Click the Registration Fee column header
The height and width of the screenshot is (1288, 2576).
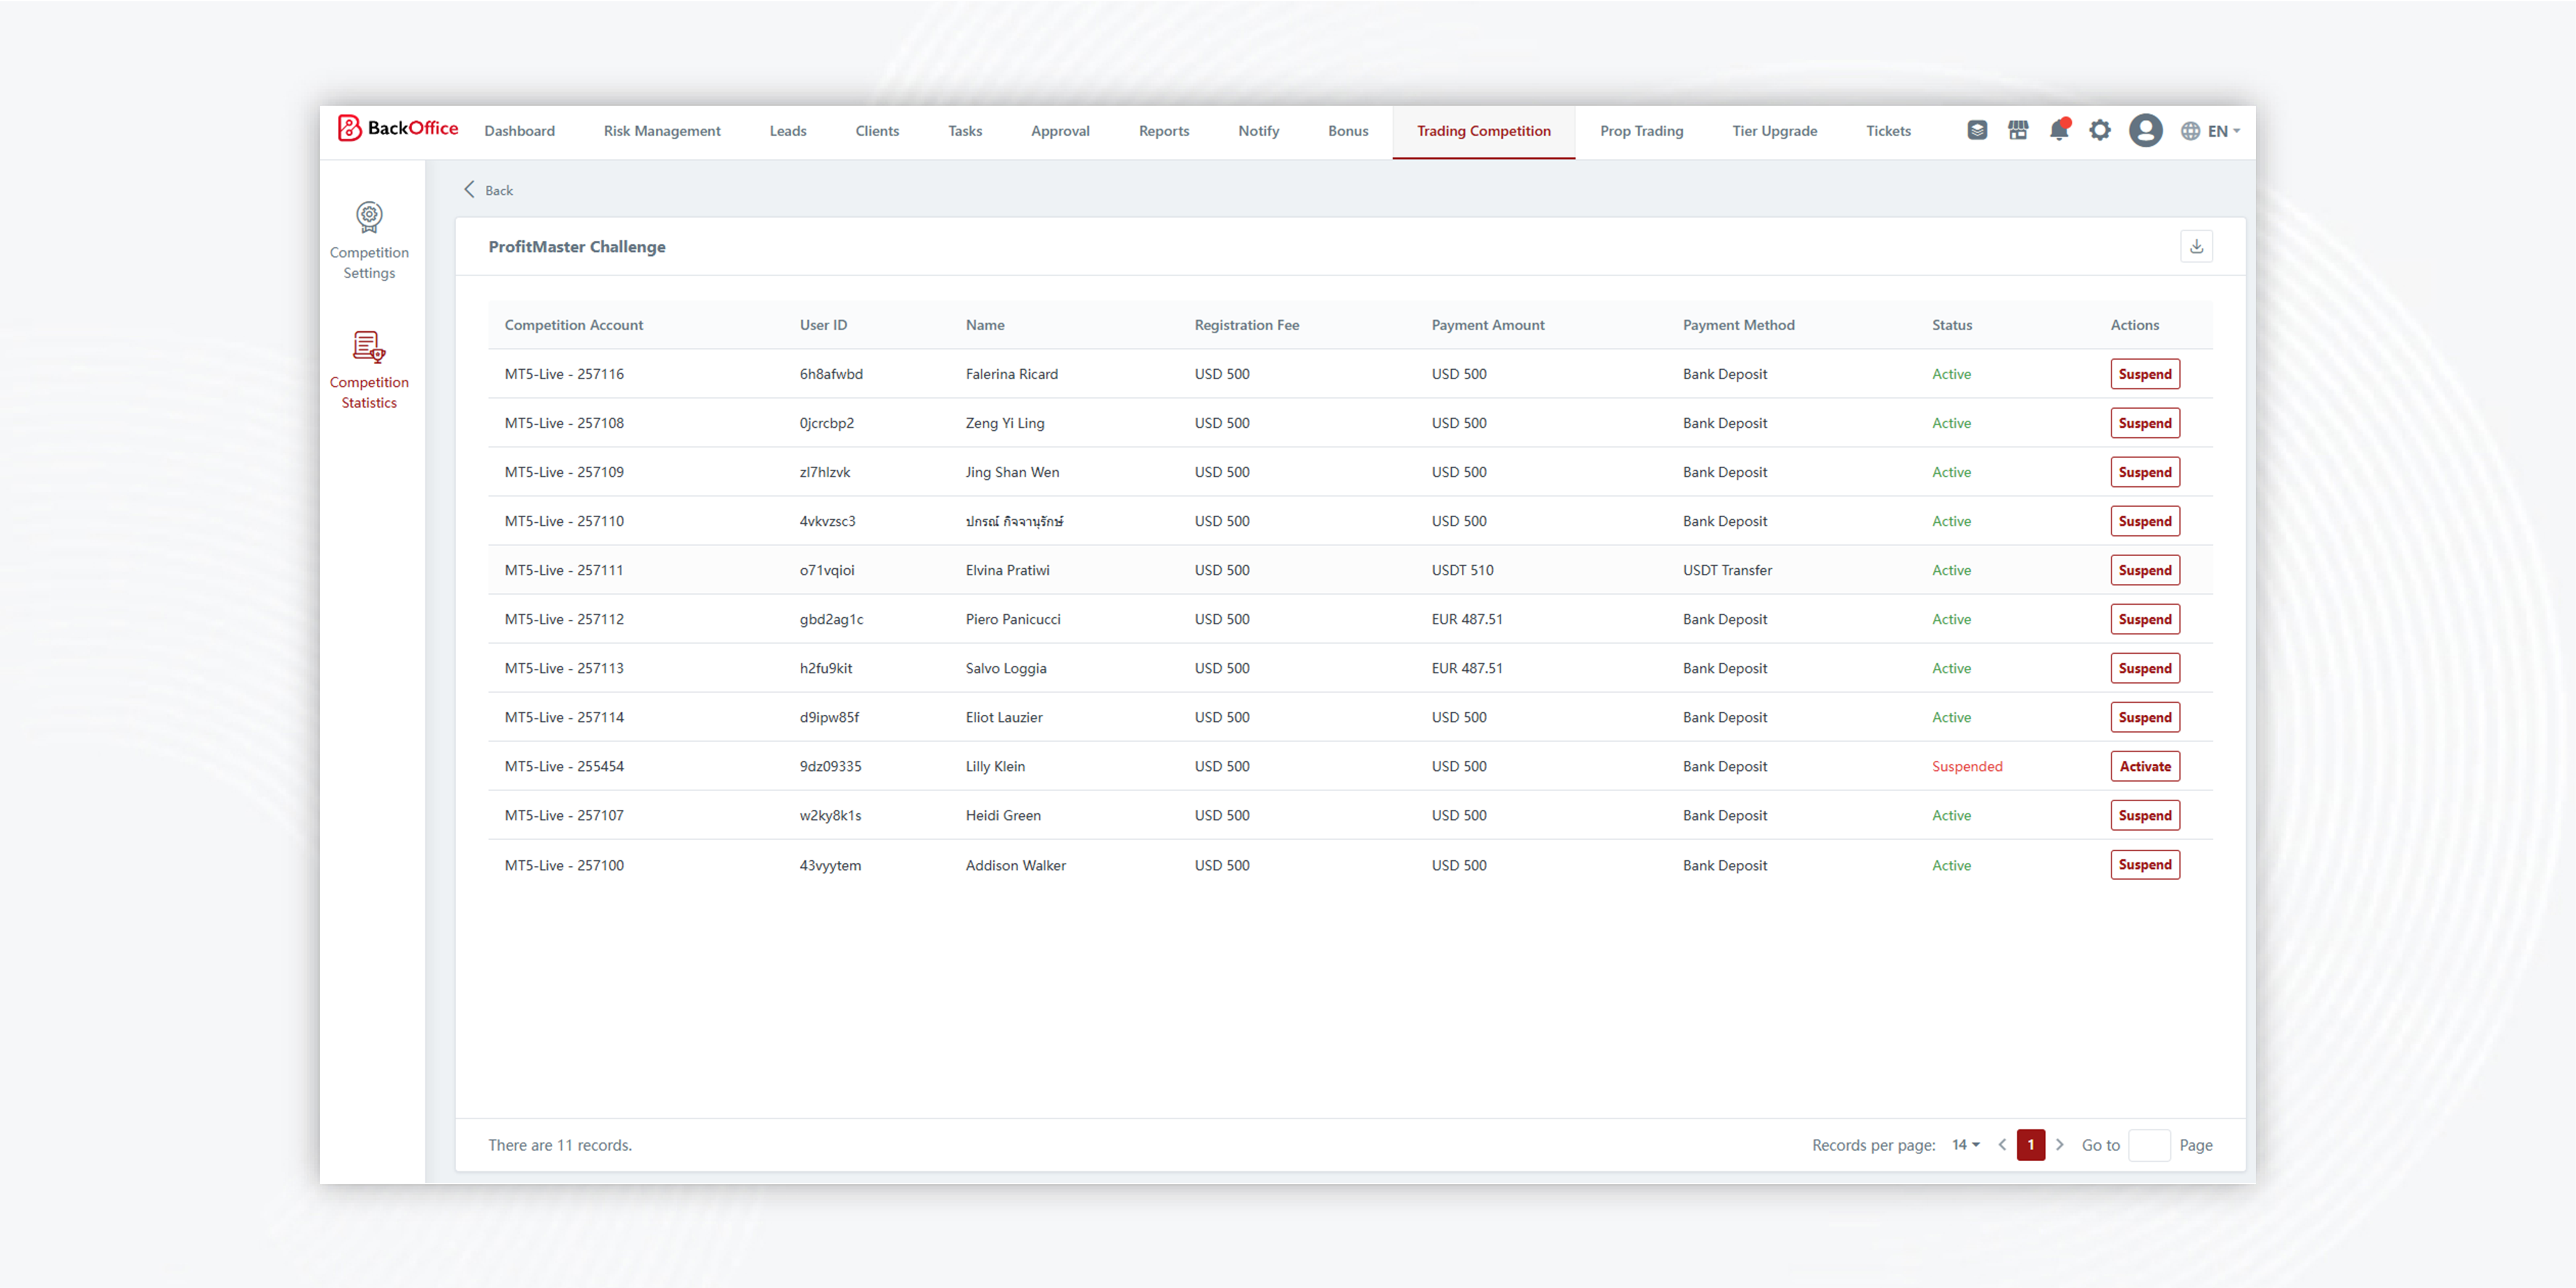1246,325
